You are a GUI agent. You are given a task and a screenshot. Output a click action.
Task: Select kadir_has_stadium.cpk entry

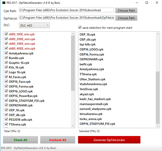coord(95,99)
